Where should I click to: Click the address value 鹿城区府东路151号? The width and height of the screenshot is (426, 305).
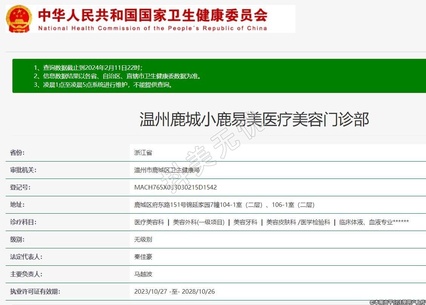click(224, 205)
